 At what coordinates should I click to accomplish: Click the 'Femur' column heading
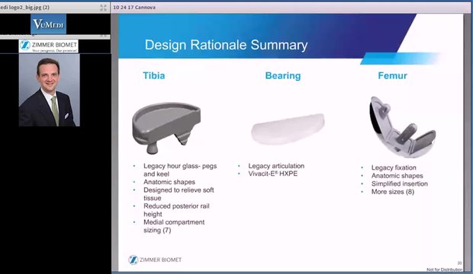(x=392, y=75)
